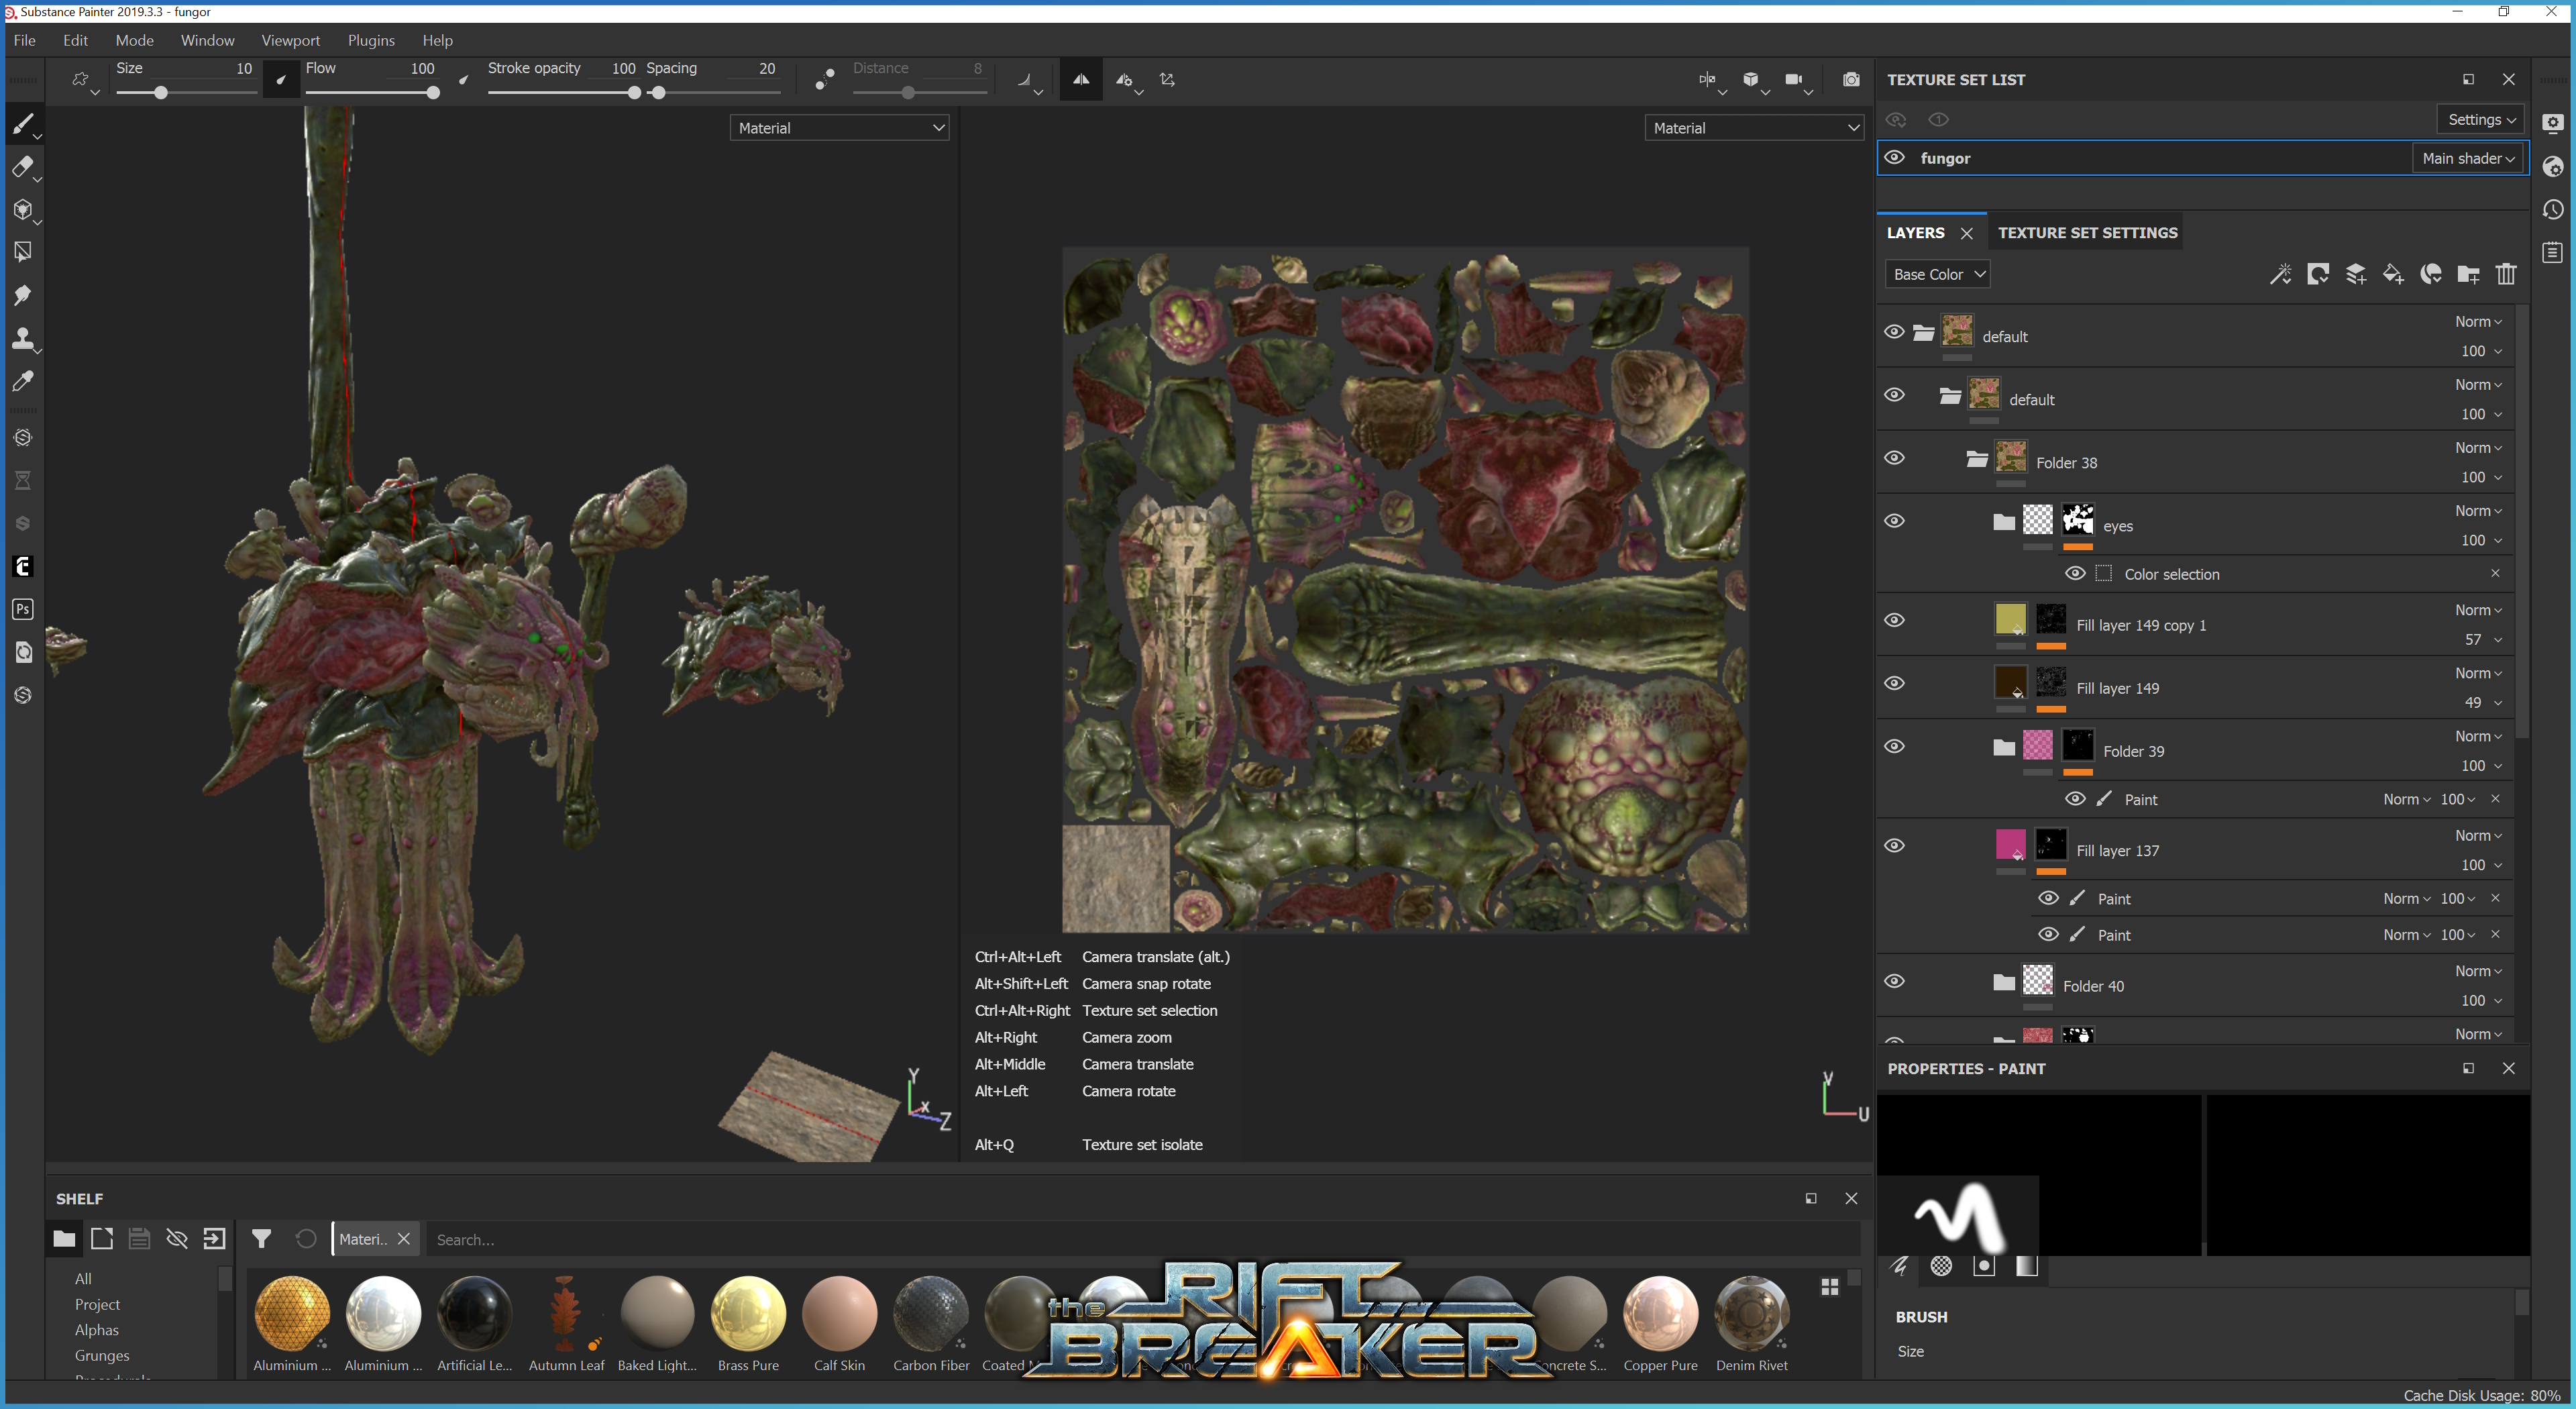Open the Mode menu
Image resolution: width=2576 pixels, height=1409 pixels.
(x=134, y=40)
